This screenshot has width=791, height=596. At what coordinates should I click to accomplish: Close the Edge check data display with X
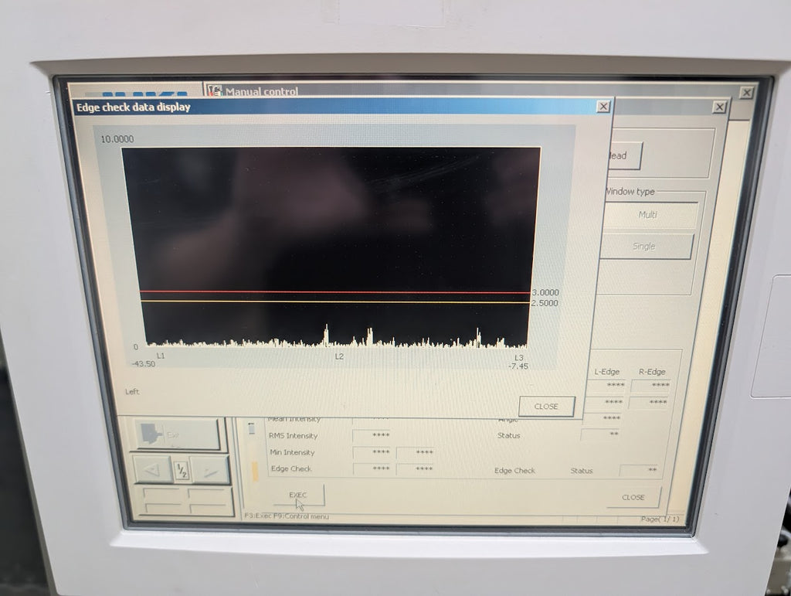click(x=603, y=107)
